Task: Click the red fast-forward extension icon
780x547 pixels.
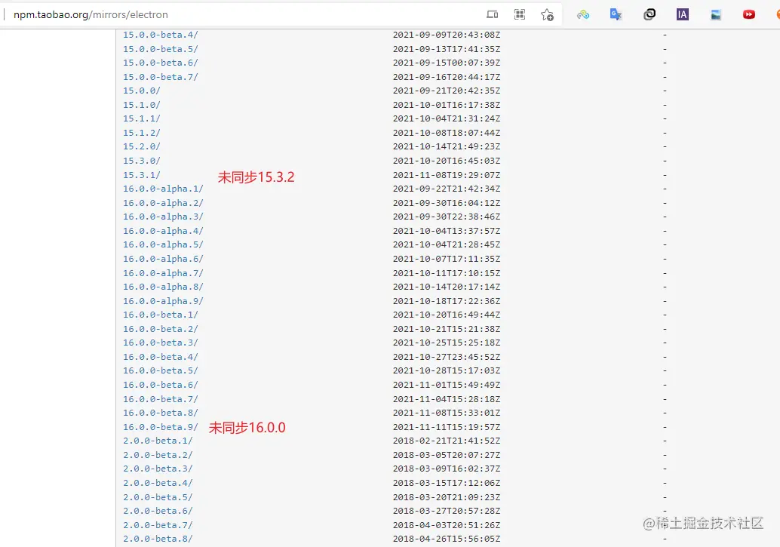Action: pos(748,14)
